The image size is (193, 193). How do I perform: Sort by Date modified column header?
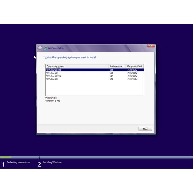point(135,66)
